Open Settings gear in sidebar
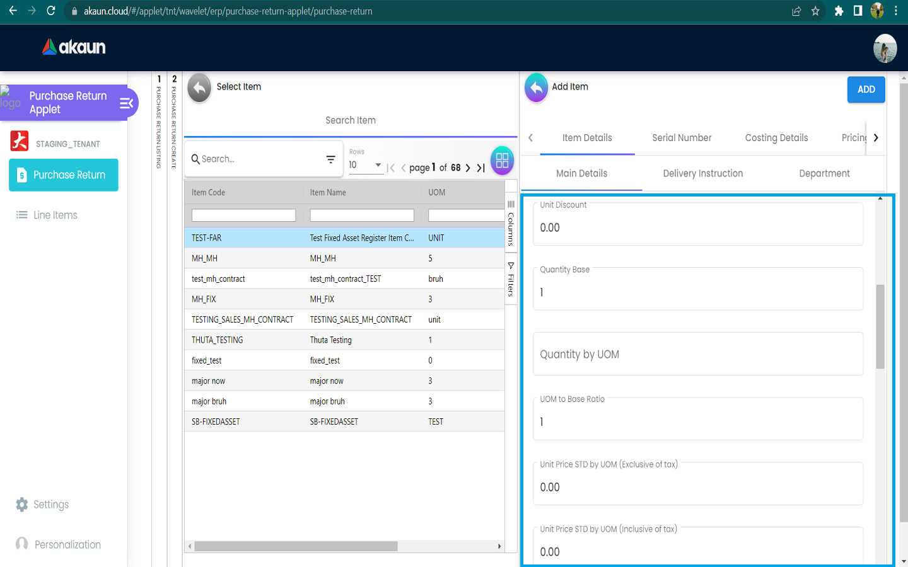The image size is (908, 567). point(22,505)
